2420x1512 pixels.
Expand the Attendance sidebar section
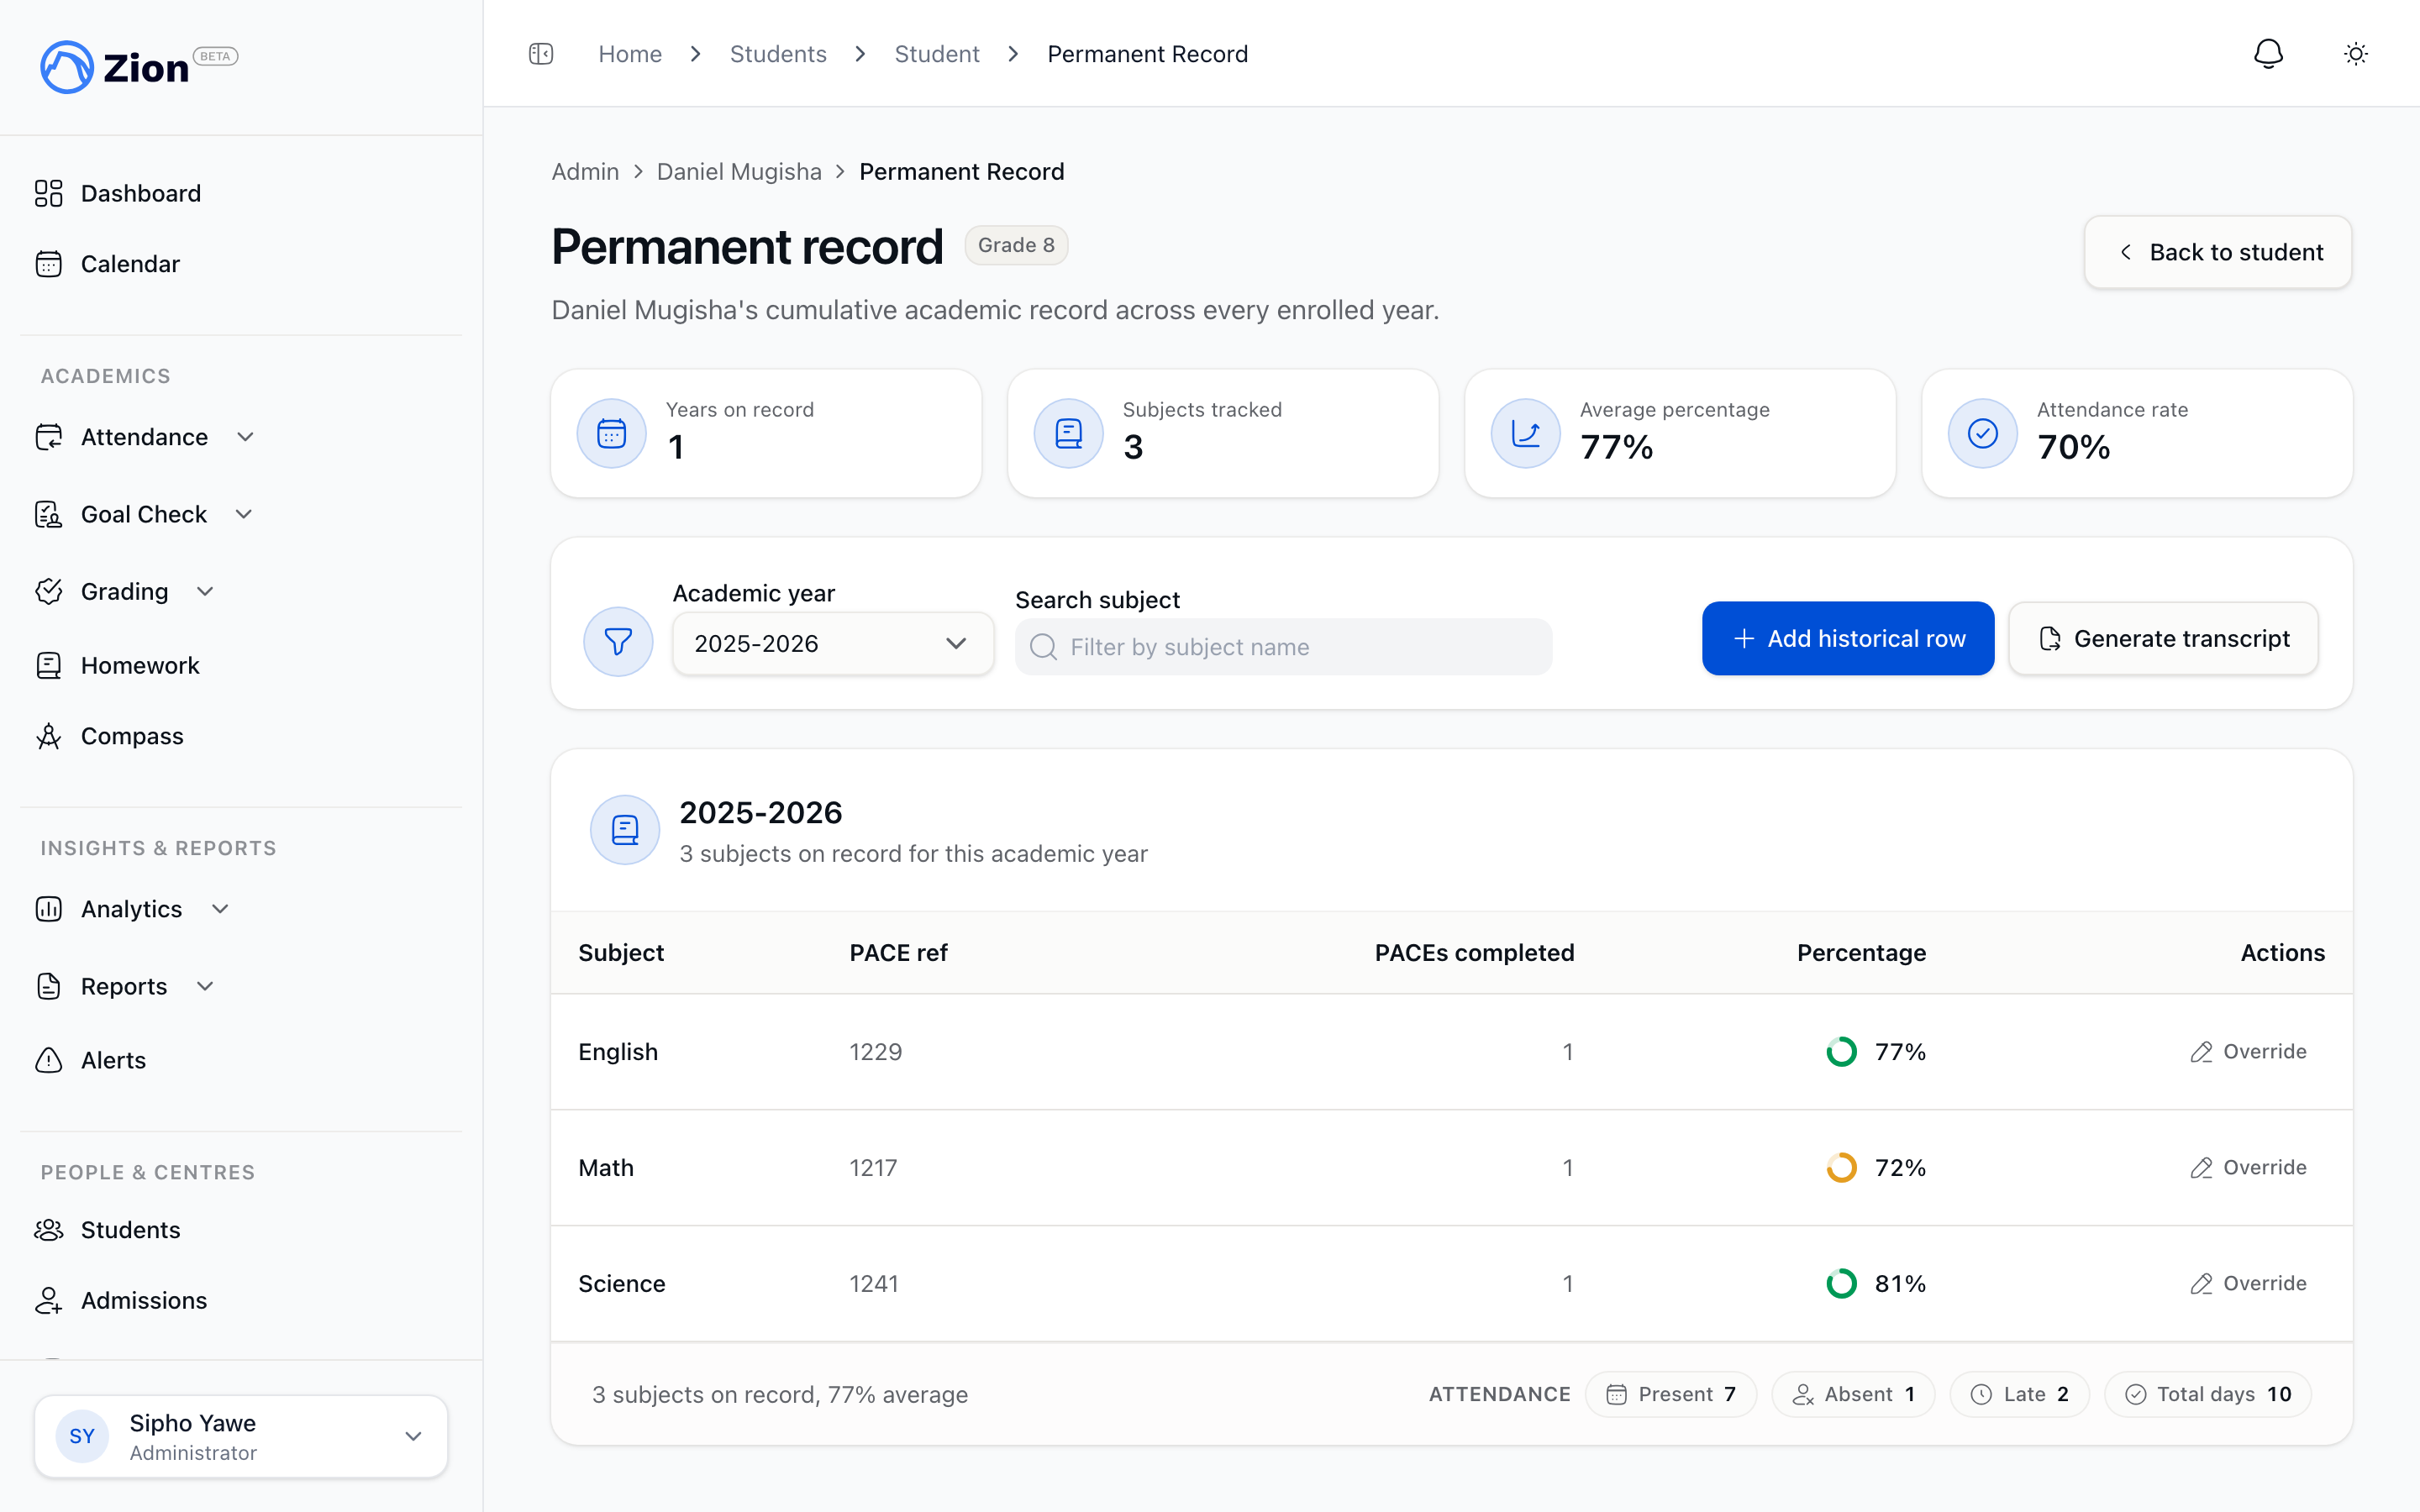[145, 437]
